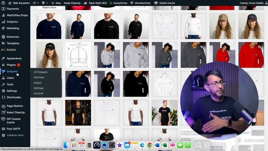Click the Analytics bar chart icon

(3, 22)
